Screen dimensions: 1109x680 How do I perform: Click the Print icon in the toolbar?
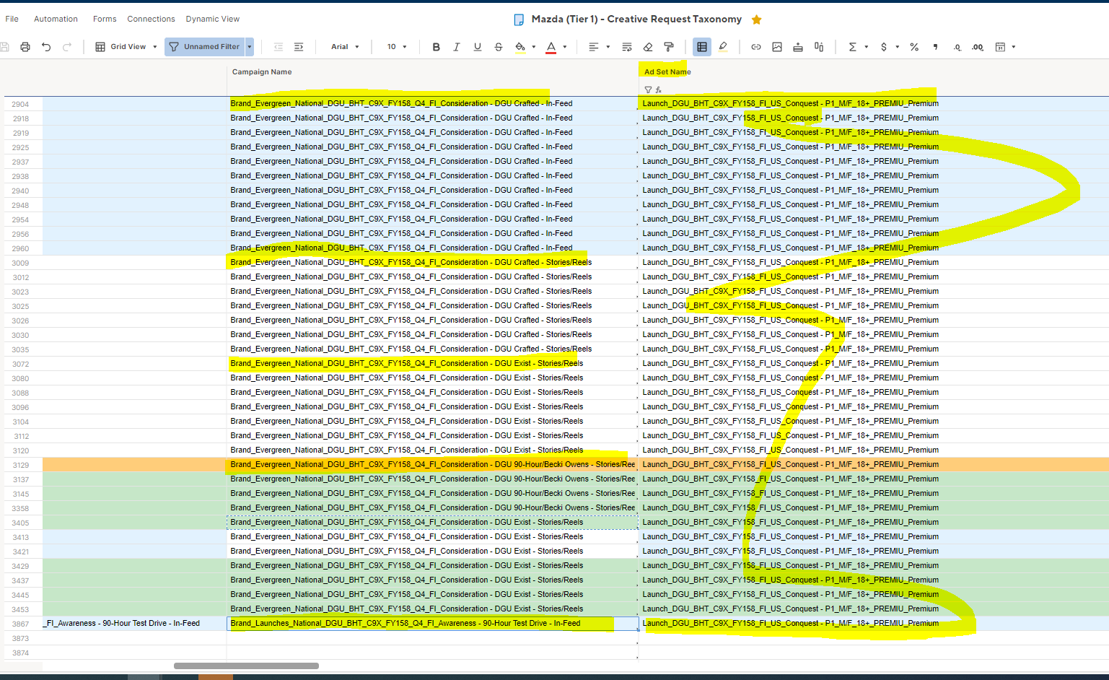pyautogui.click(x=25, y=47)
